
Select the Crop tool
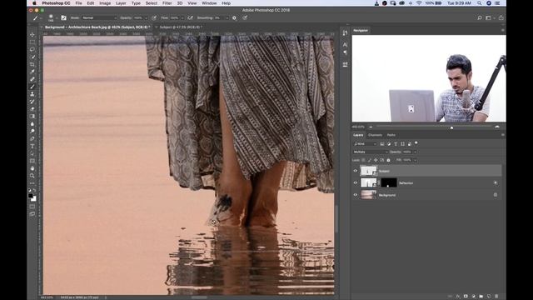(32, 64)
